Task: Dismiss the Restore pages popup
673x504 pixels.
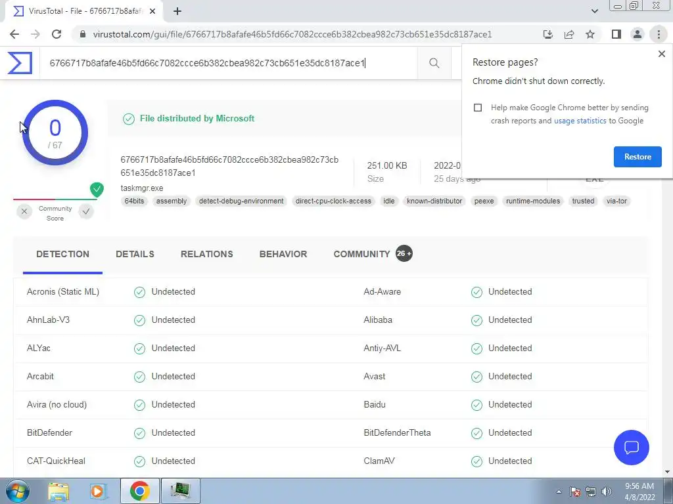Action: tap(661, 54)
